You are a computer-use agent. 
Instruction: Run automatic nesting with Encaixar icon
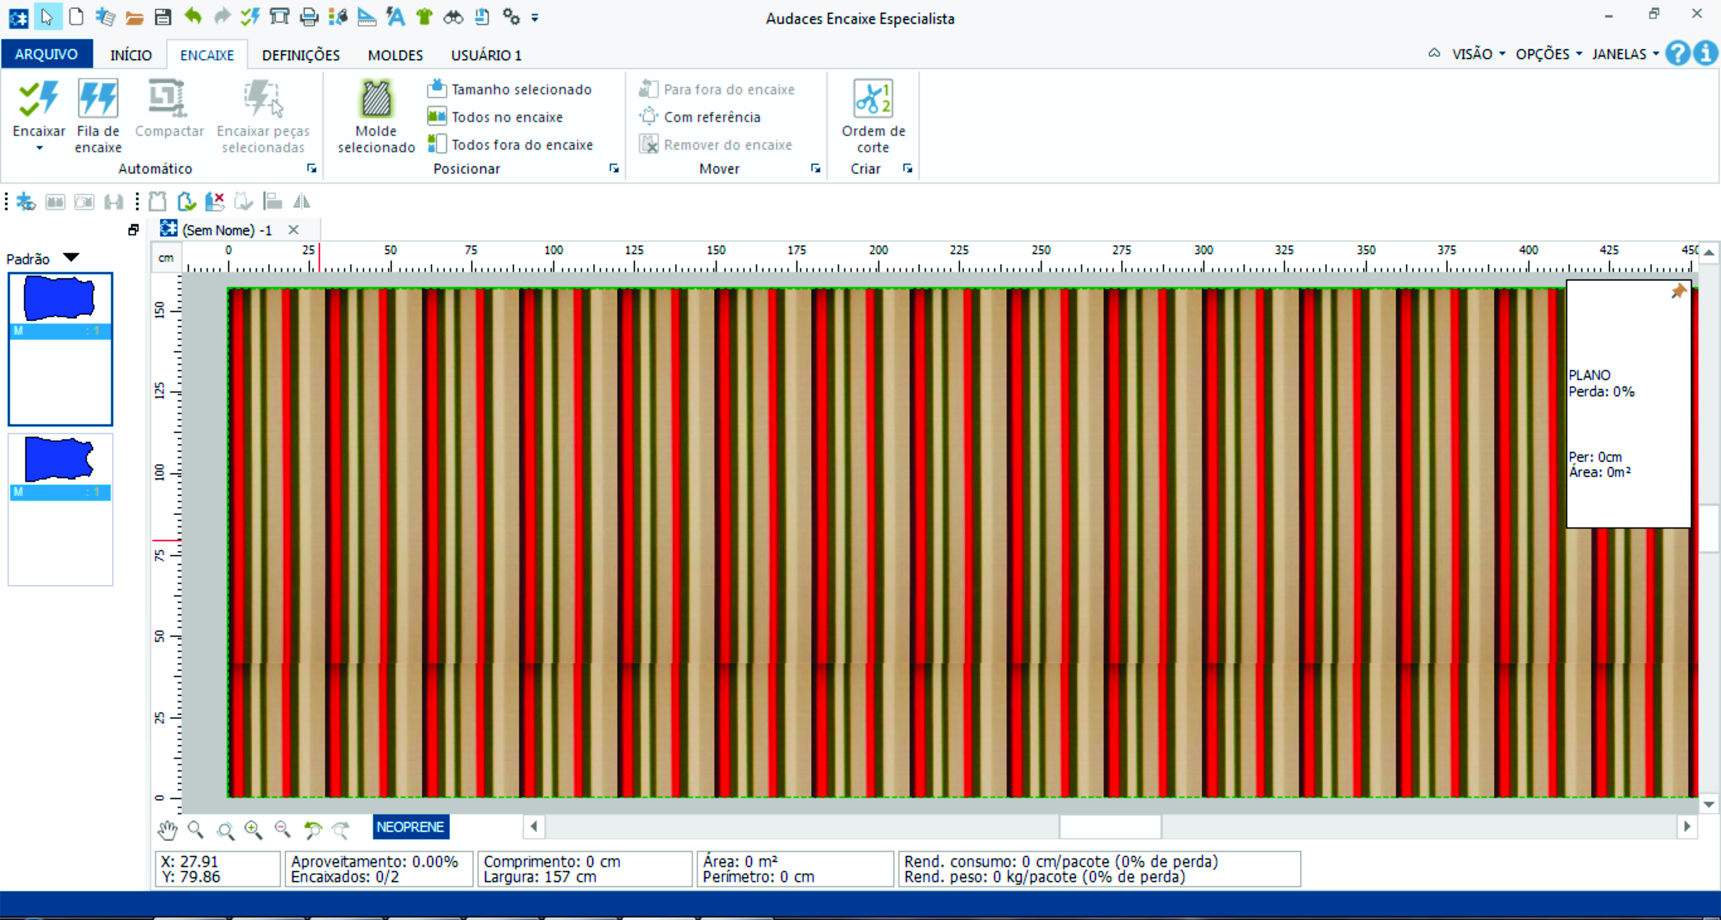(x=39, y=99)
